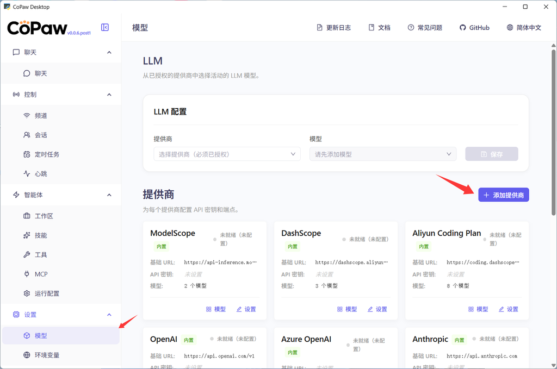Open the 技能 page from sidebar
This screenshot has height=369, width=557.
[x=61, y=235]
